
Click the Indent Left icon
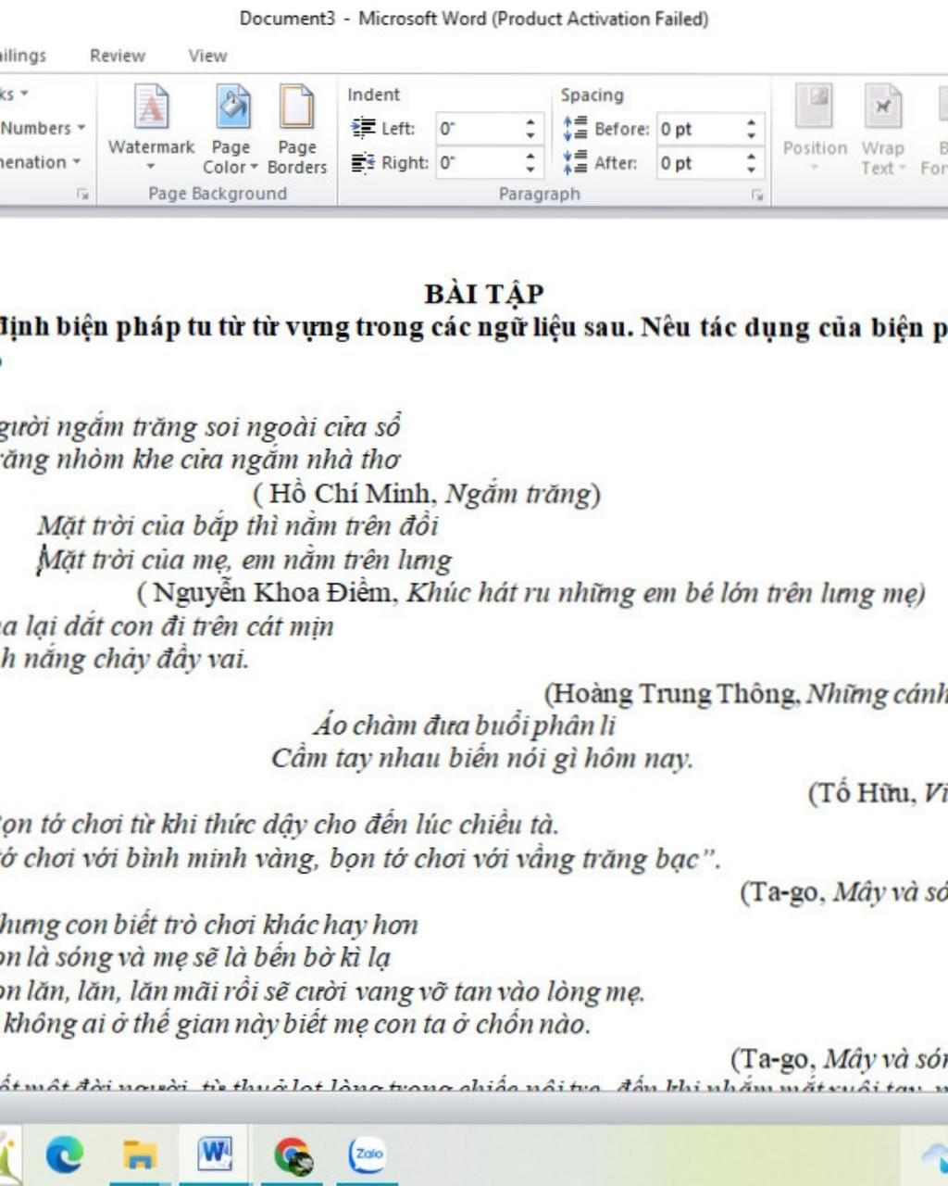point(363,128)
